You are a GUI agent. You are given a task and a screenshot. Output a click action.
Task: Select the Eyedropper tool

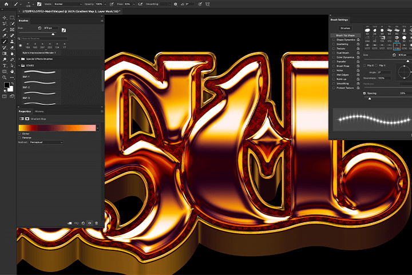[5, 36]
